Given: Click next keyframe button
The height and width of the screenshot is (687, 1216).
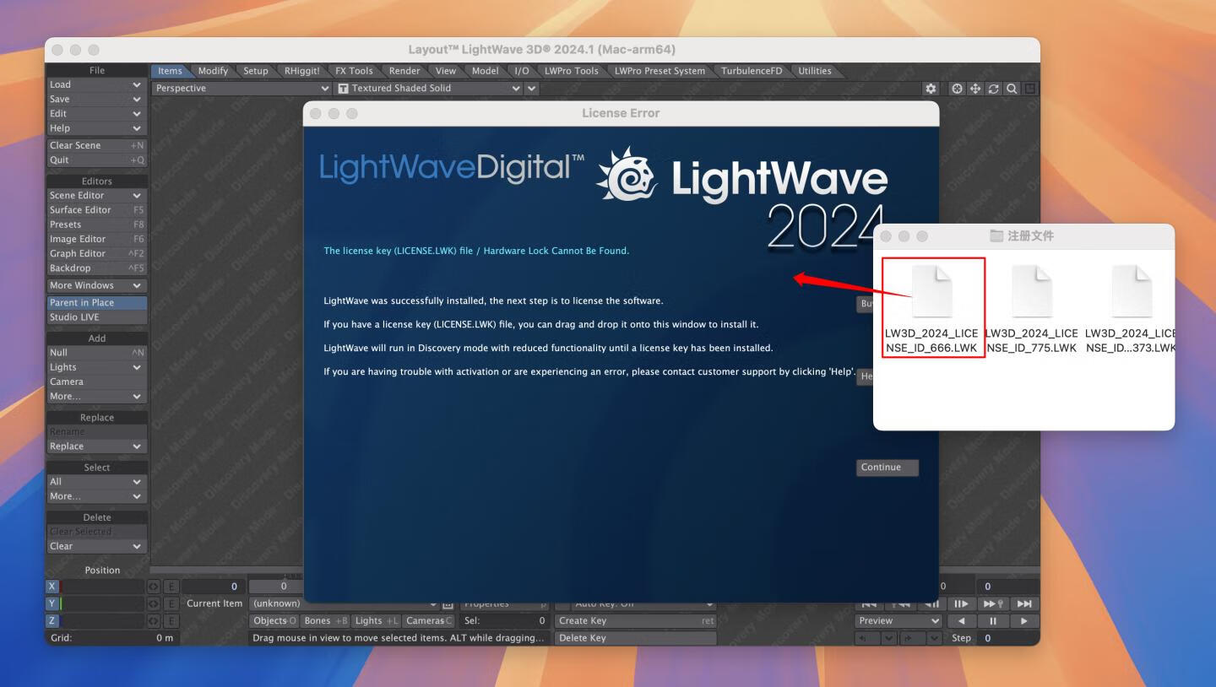Looking at the screenshot, I should click(991, 603).
